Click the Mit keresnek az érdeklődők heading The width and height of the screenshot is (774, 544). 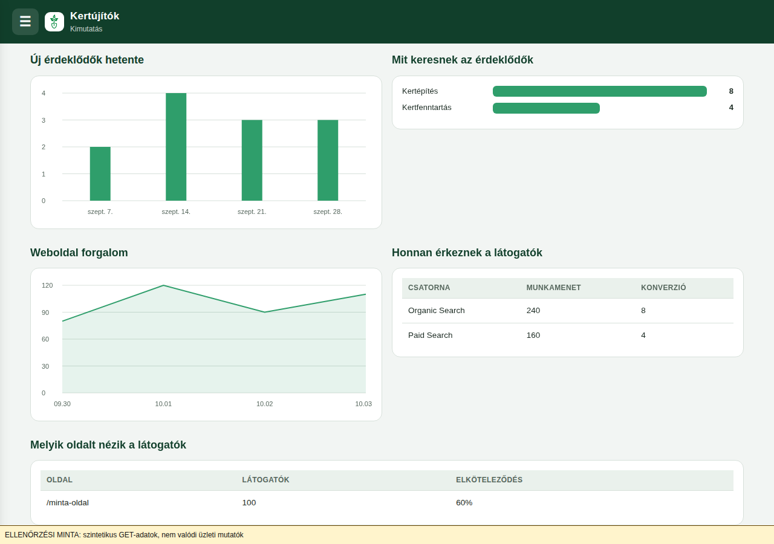pos(463,60)
